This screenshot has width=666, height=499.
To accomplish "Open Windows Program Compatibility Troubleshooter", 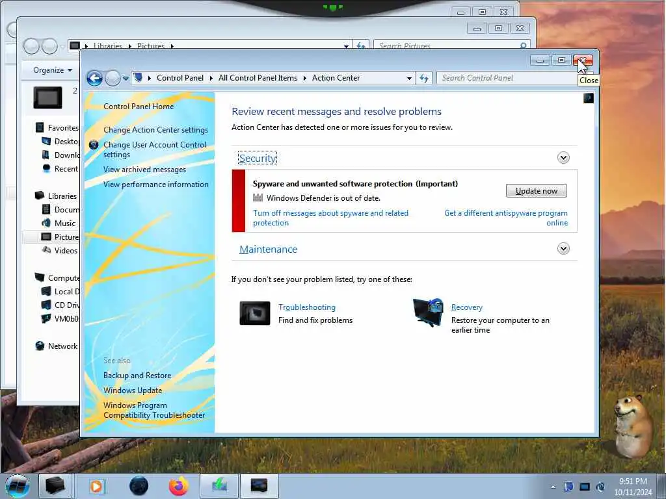I will click(153, 411).
